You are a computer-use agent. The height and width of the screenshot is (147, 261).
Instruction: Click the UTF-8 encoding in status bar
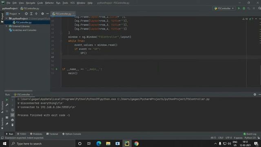coord(228,138)
